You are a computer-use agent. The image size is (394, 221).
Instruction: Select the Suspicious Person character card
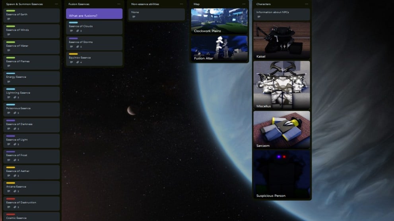point(281,175)
